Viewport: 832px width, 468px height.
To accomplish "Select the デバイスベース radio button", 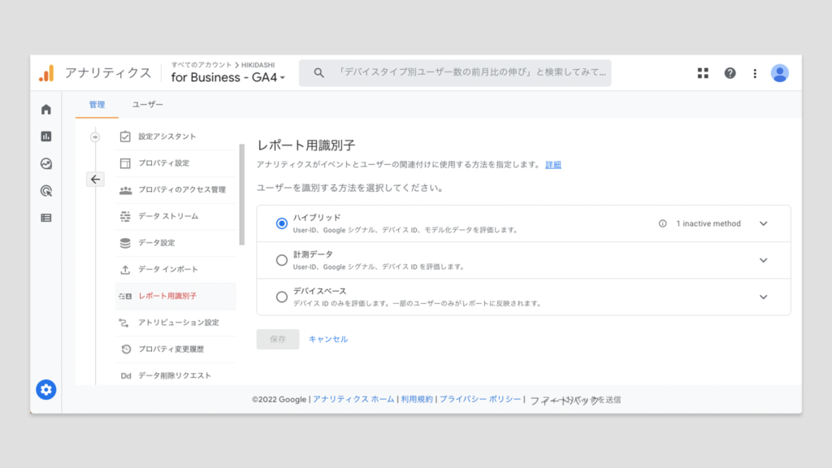I will click(x=281, y=297).
